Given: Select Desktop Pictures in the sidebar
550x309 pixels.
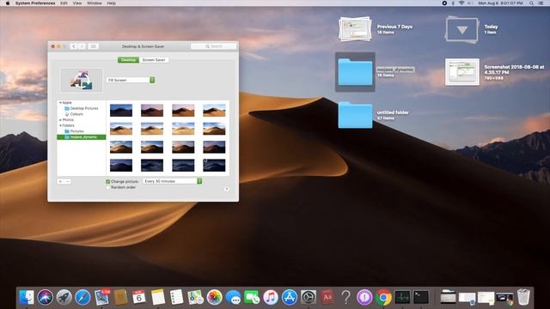Looking at the screenshot, I should pos(81,108).
